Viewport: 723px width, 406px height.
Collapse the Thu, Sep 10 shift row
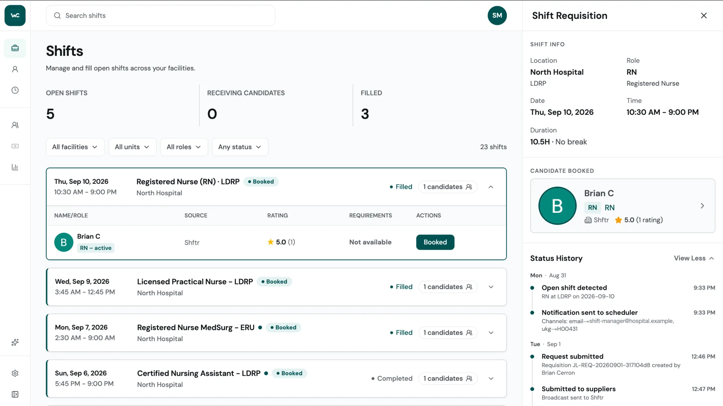tap(491, 187)
